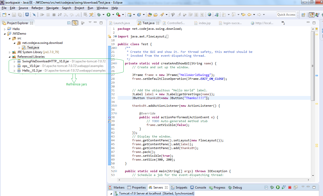The height and width of the screenshot is (196, 323).
Task: Collapse the src folder node
Action: coord(9,38)
